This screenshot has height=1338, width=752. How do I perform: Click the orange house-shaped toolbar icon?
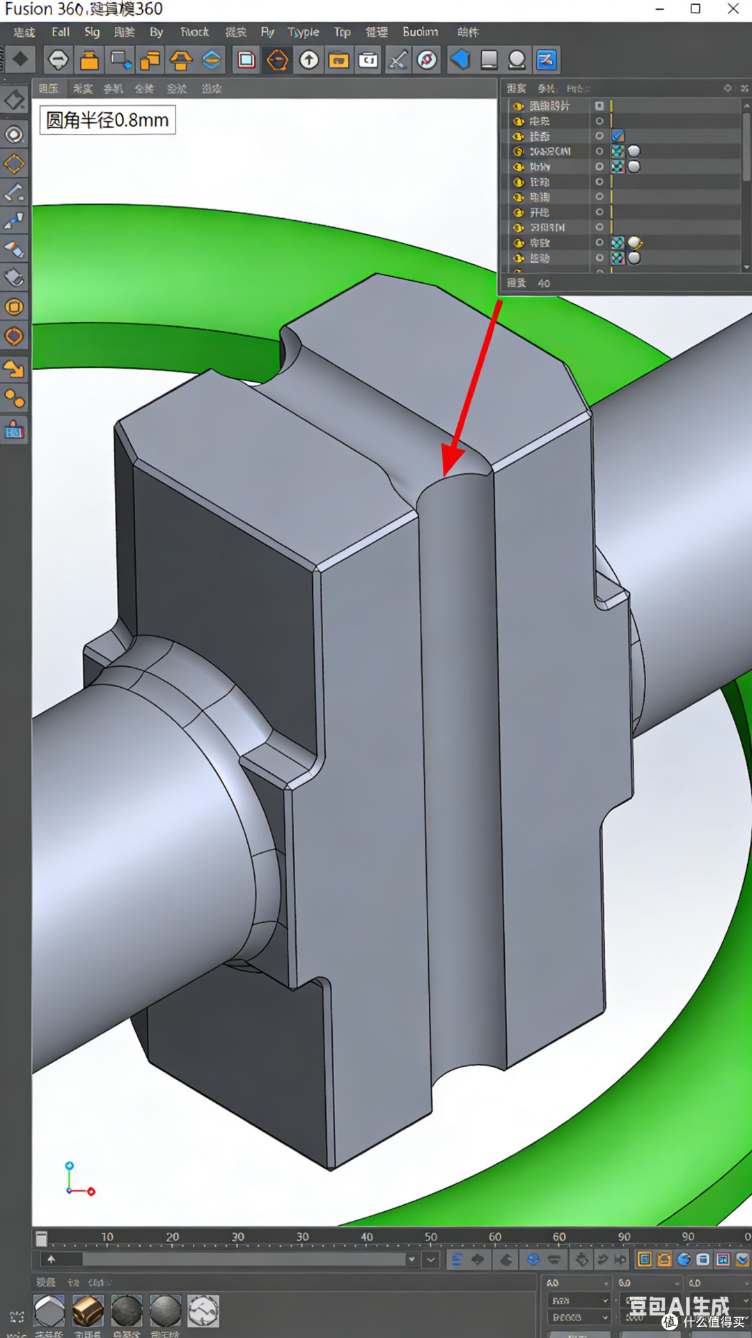[x=181, y=60]
